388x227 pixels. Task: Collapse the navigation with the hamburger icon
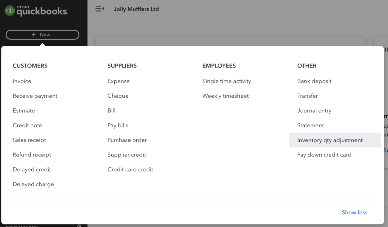(100, 9)
